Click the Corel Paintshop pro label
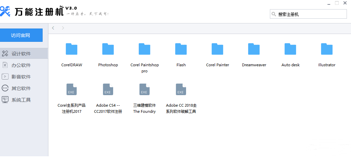 [x=144, y=68]
